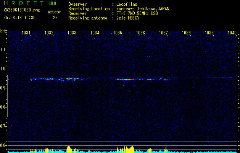Image resolution: width=240 pixels, height=153 pixels.
Task: Click the 1.1 kHz axis label
Action: coord(3,50)
